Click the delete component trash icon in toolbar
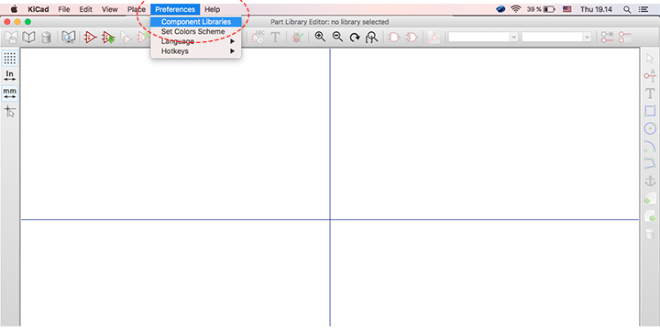660x330 pixels. [47, 38]
